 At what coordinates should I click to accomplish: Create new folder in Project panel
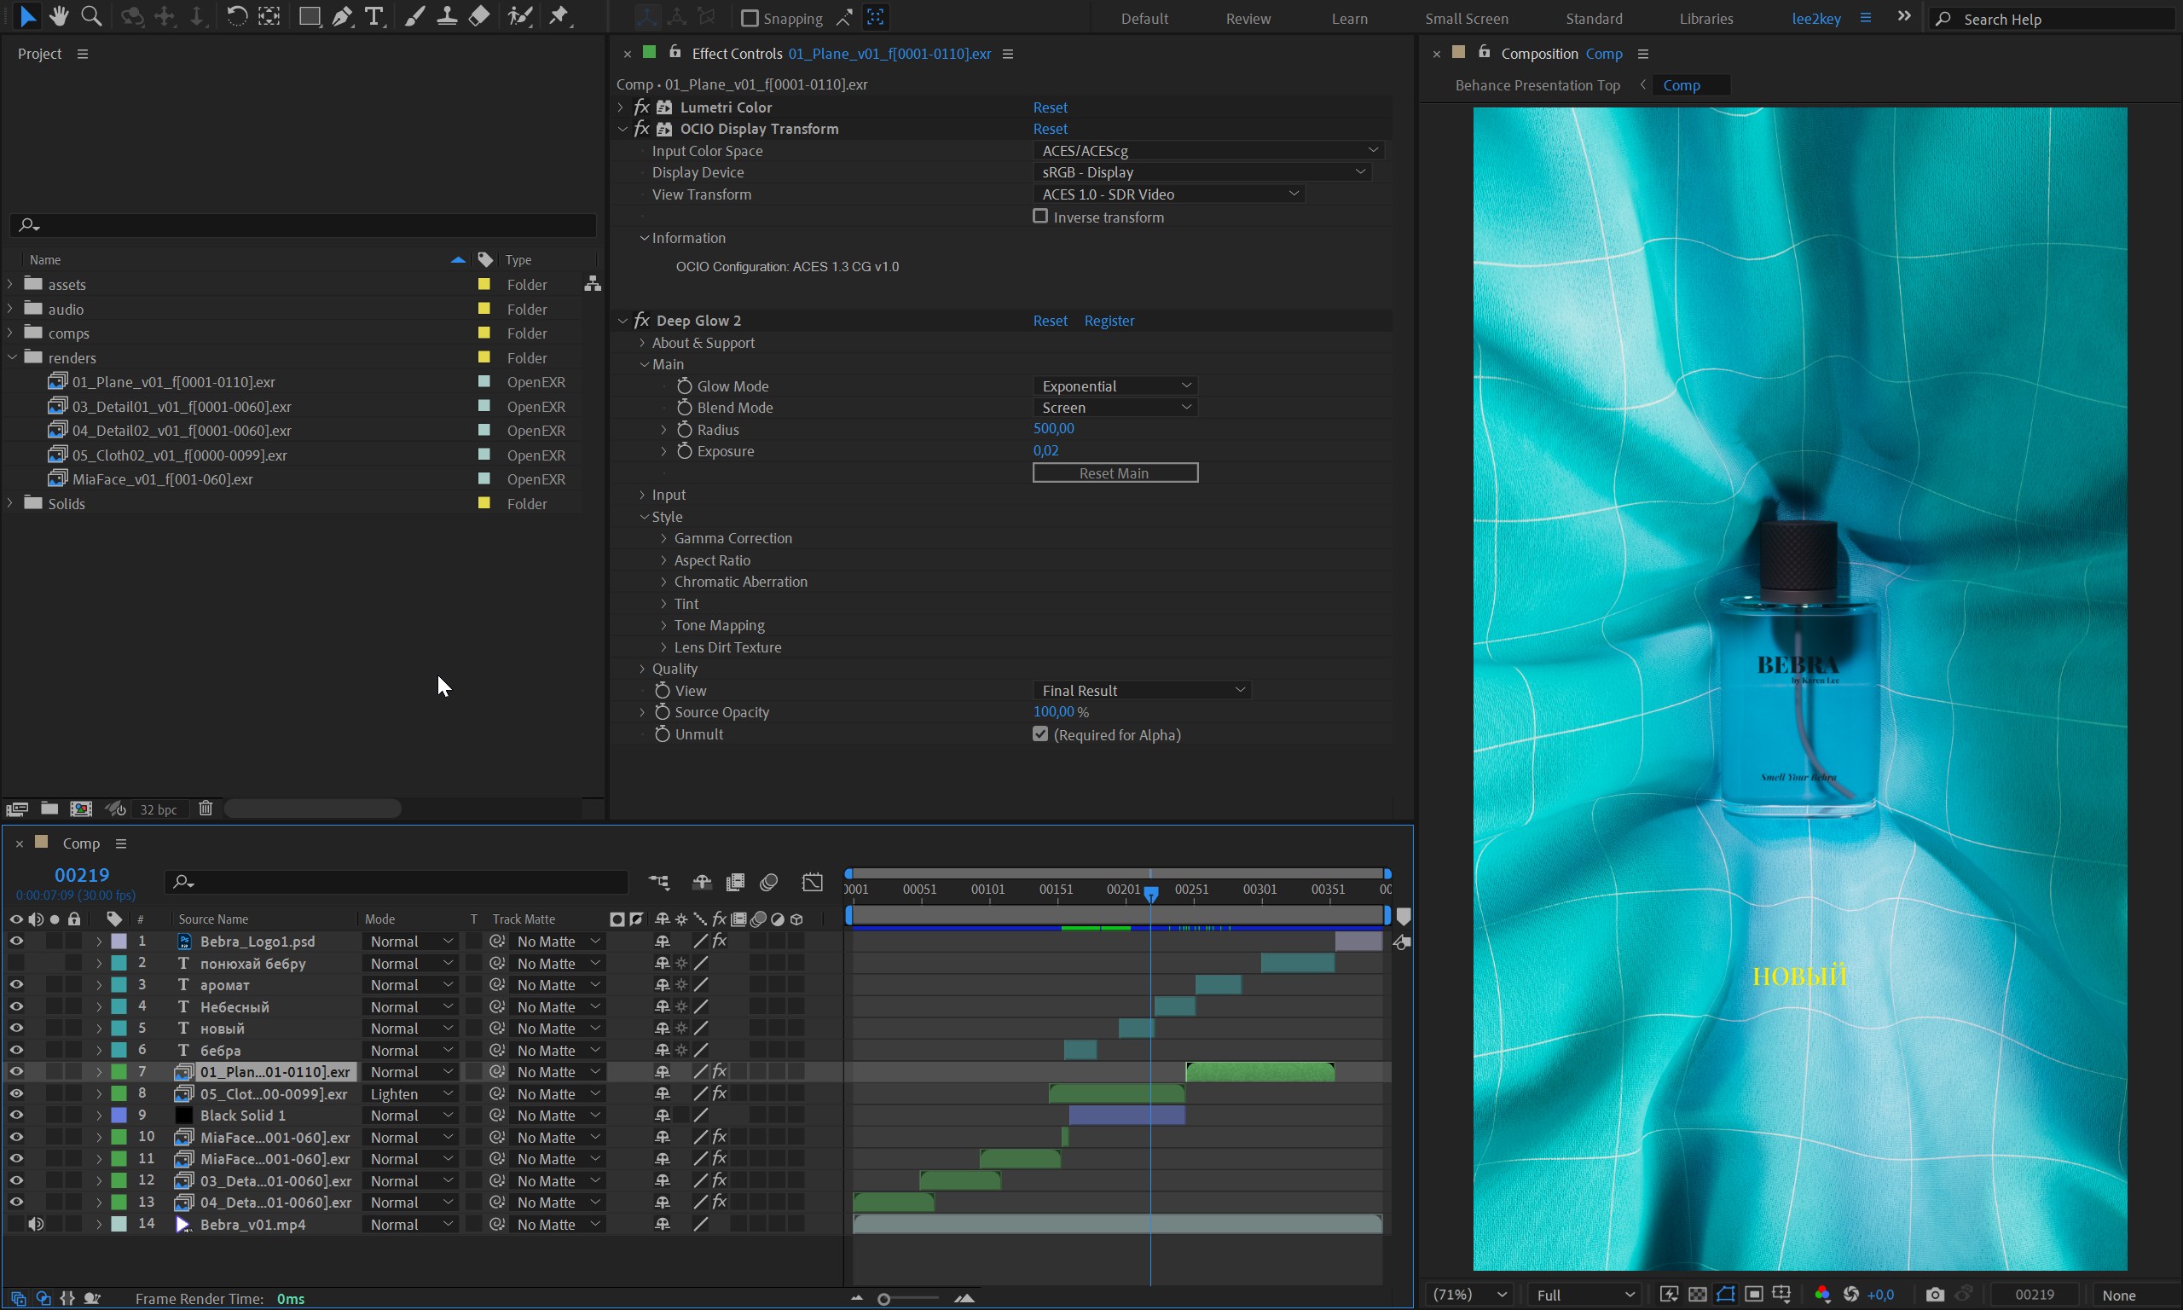49,809
